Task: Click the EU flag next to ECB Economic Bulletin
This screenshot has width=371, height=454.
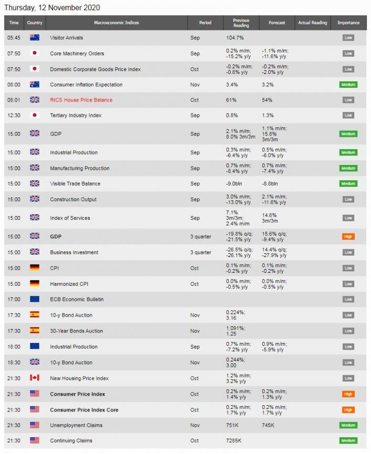Action: click(34, 299)
